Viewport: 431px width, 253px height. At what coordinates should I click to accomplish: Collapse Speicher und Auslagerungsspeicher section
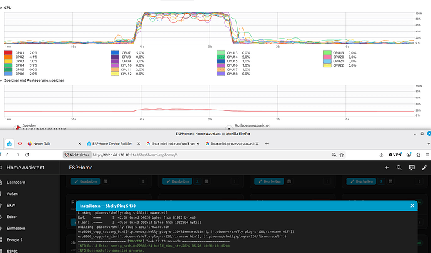[1, 80]
